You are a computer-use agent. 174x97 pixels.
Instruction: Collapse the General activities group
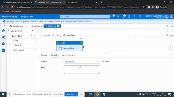click(17, 45)
